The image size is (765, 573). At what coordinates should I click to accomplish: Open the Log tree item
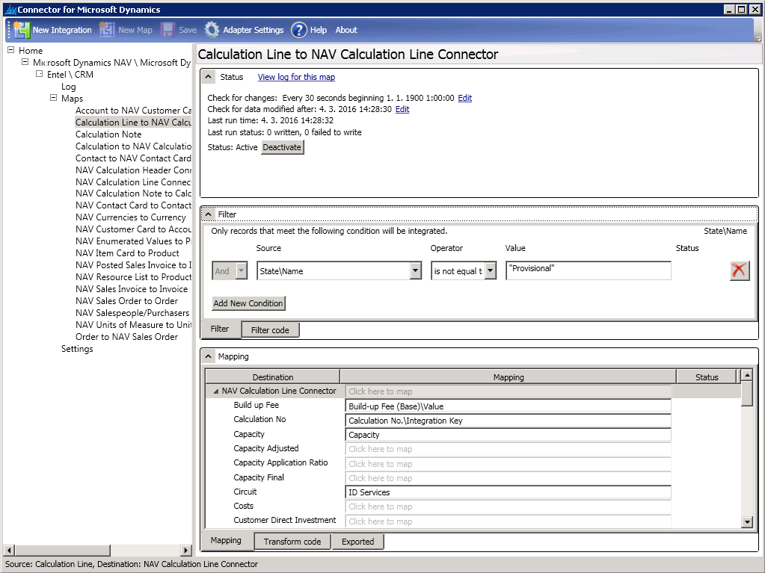[68, 86]
